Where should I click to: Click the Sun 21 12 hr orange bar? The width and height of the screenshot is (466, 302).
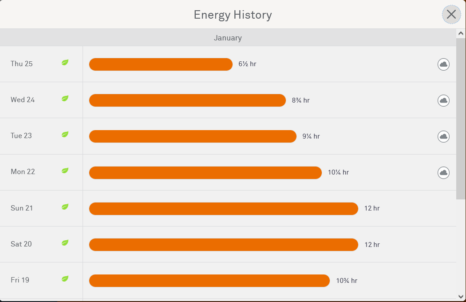tap(223, 209)
